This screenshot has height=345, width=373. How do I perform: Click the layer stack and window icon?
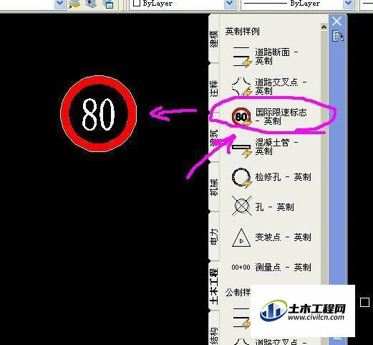pos(108,4)
